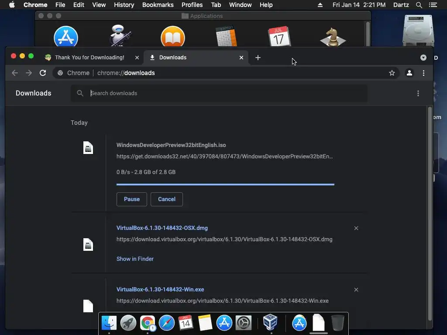Open Spotlight search in the menu bar
Screen dimensions: 447x335
(x=419, y=5)
